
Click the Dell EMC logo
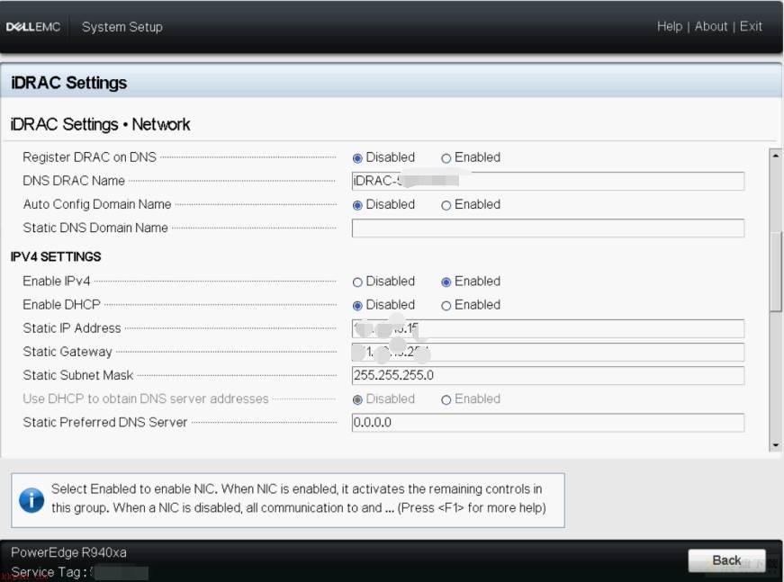(x=33, y=27)
